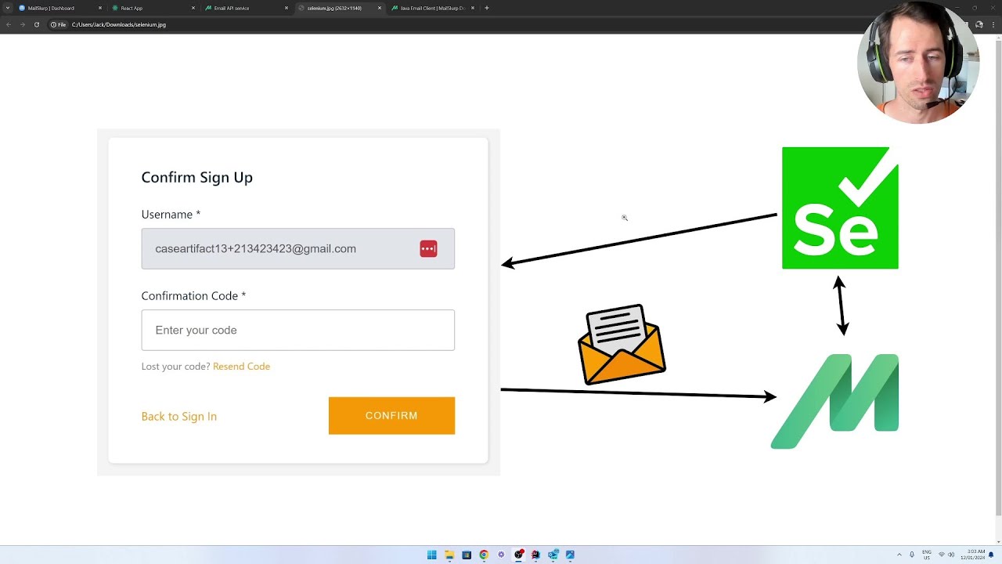Open the dark blue app beside File Explorer
The width and height of the screenshot is (1002, 564).
click(x=467, y=555)
